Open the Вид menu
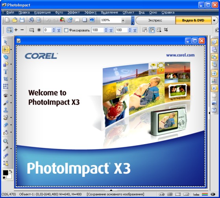Image resolution: width=220 pixels, height=198 pixels. point(142,13)
